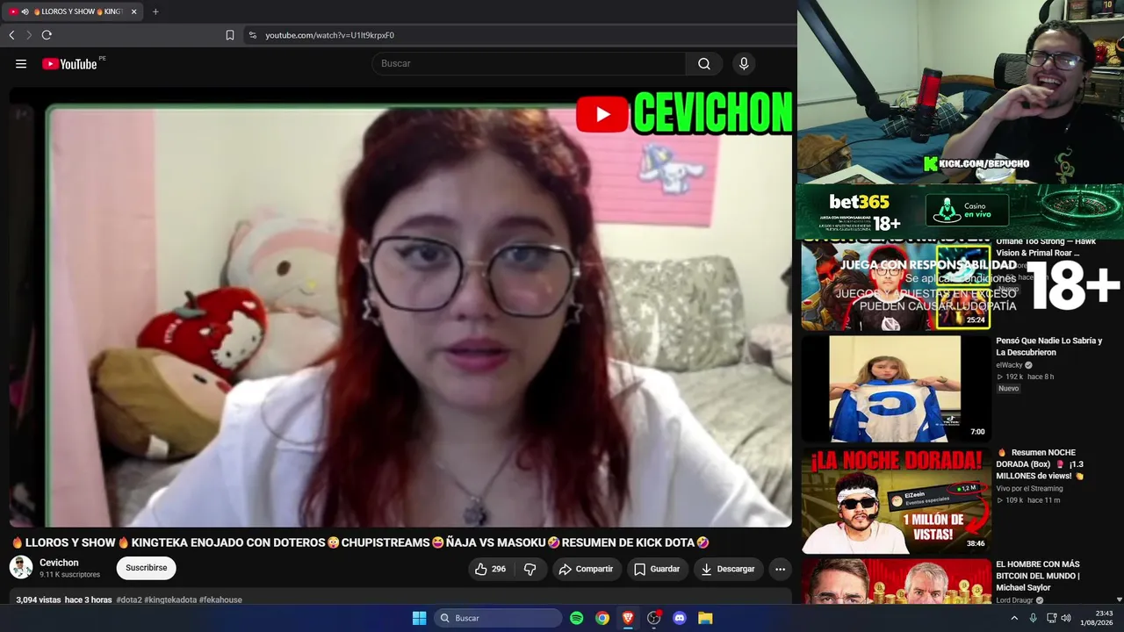Go back using the browser back arrow

[x=11, y=35]
